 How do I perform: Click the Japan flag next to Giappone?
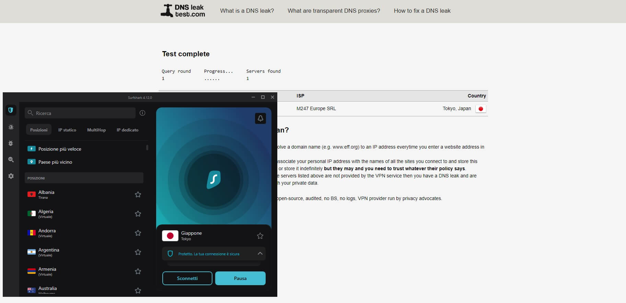tap(170, 236)
